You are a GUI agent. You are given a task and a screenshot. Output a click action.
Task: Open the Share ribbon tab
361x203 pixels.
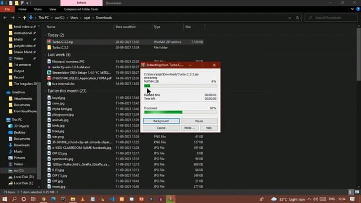[x=38, y=9]
